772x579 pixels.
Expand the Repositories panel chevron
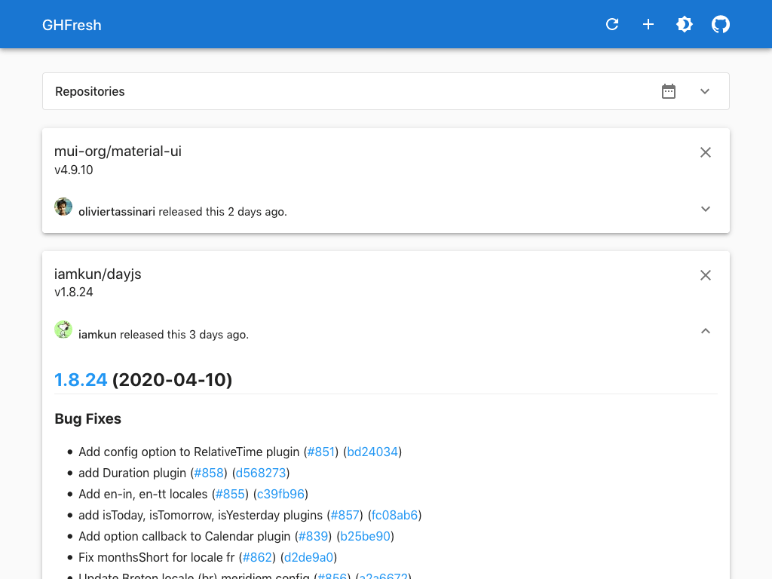pos(705,91)
